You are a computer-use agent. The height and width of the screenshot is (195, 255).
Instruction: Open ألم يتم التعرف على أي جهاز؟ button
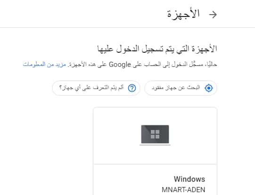(96, 88)
